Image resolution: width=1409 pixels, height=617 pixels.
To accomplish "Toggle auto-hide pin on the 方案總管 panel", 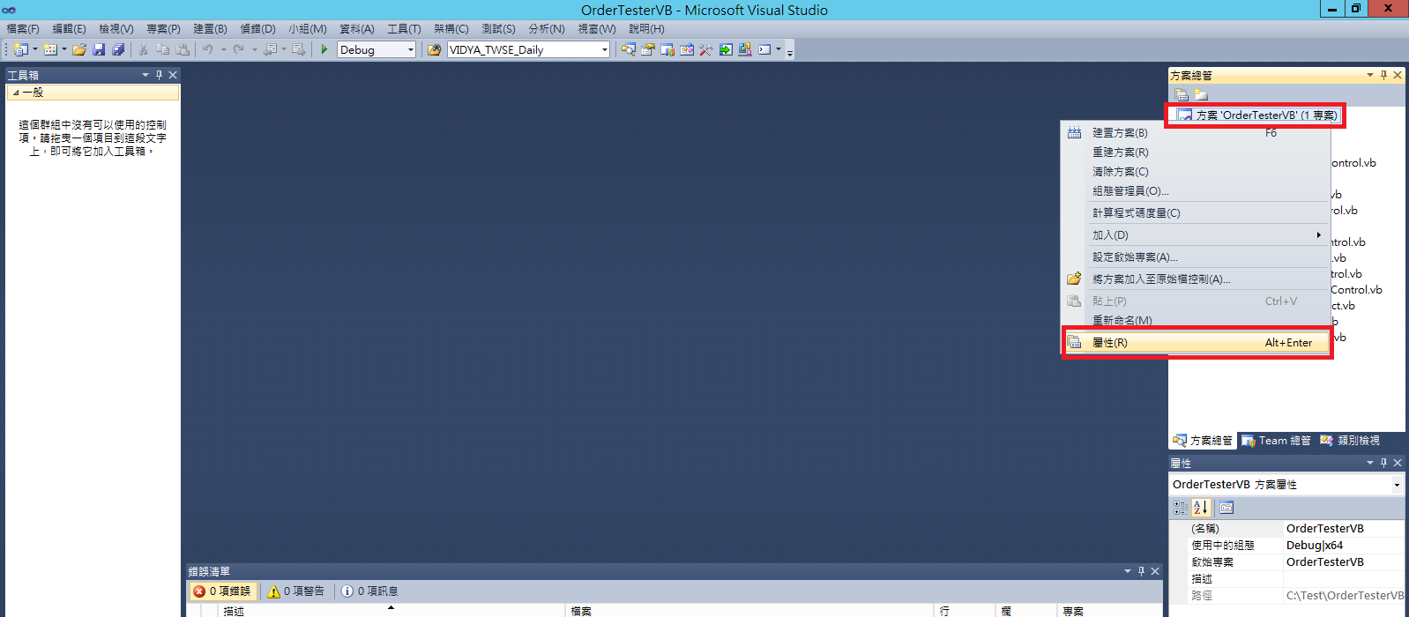I will click(1383, 75).
